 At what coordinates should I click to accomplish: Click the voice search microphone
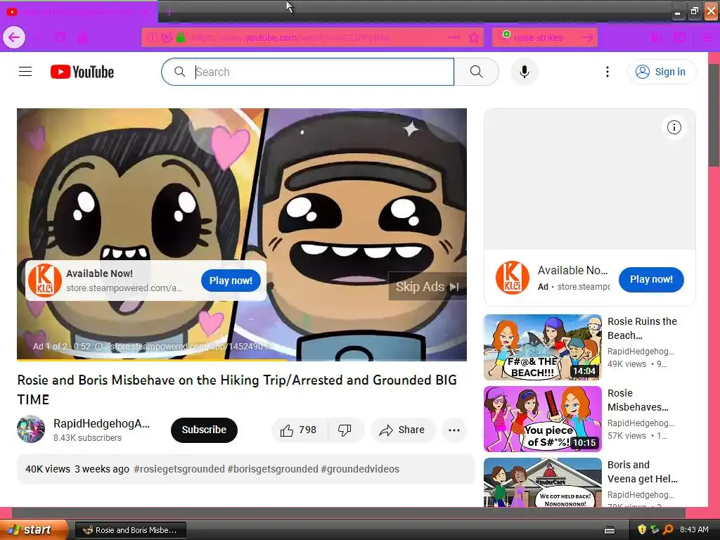click(x=524, y=72)
